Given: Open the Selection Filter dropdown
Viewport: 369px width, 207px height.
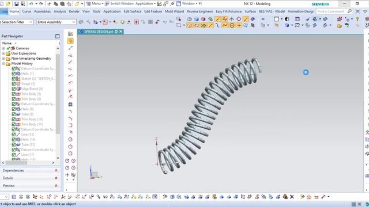Looking at the screenshot, I should pos(16,22).
